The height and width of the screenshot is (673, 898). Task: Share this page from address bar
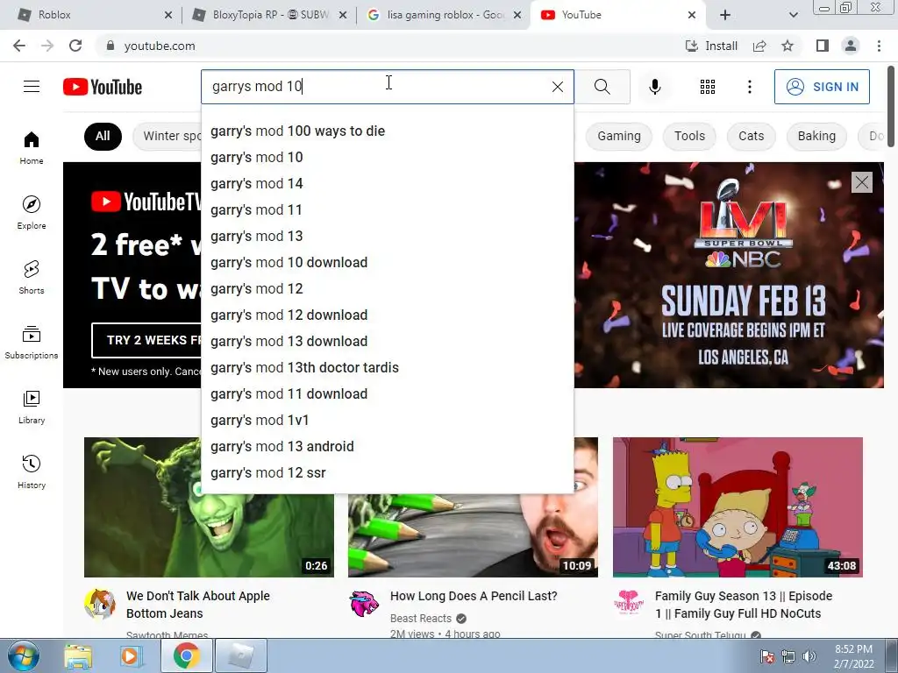[x=759, y=46]
